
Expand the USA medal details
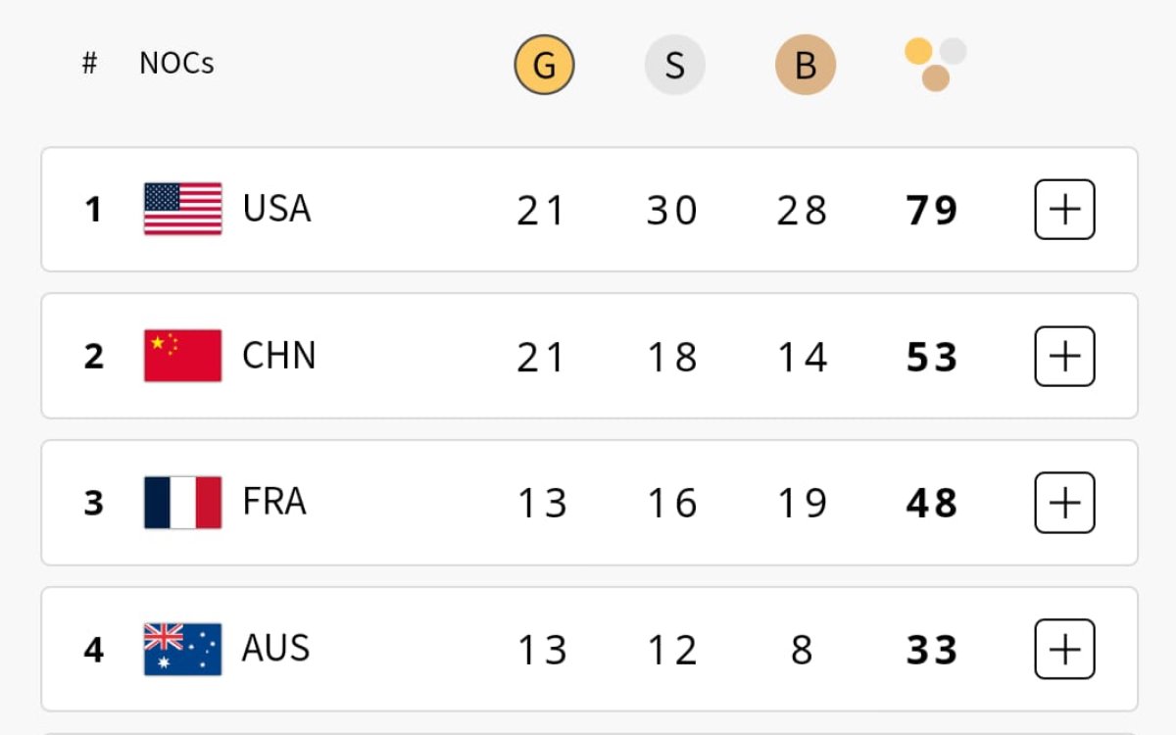[x=1064, y=210]
